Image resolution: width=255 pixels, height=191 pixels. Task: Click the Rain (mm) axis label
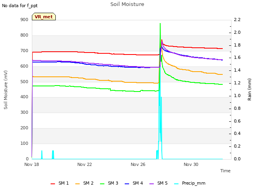click(249, 90)
